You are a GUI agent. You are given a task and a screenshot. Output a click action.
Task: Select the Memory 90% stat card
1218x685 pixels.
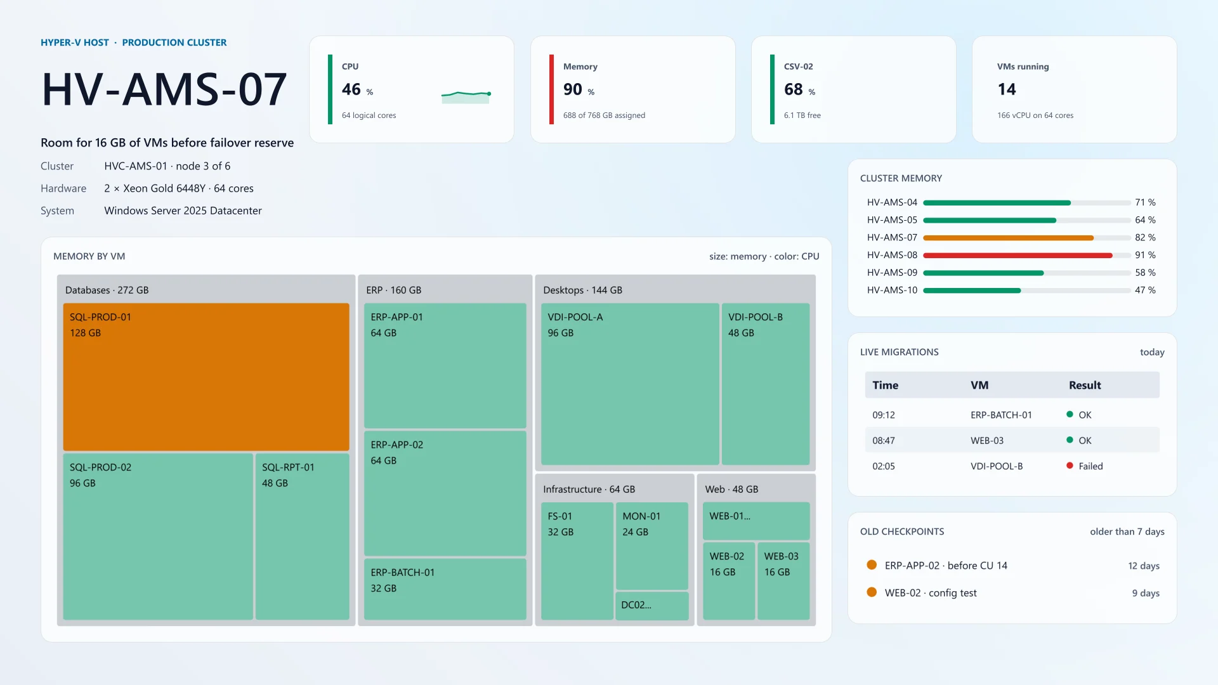click(632, 89)
